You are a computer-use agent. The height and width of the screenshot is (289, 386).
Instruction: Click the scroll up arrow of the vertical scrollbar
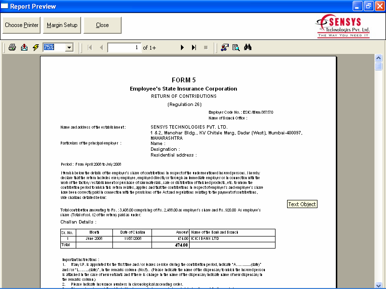(378, 58)
